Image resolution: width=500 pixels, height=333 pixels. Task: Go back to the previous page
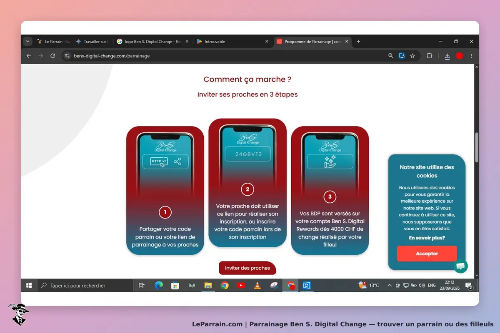pyautogui.click(x=28, y=56)
